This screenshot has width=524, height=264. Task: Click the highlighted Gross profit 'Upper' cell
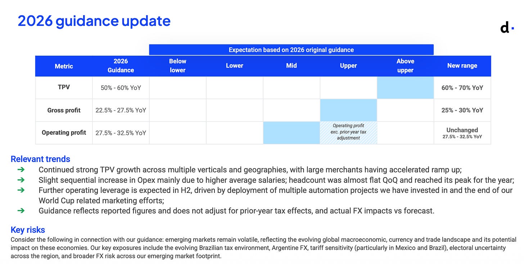(348, 110)
